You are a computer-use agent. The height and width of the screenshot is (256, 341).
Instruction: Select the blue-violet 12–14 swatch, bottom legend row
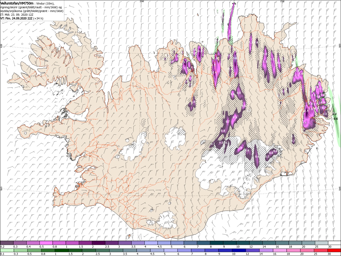[252, 250]
